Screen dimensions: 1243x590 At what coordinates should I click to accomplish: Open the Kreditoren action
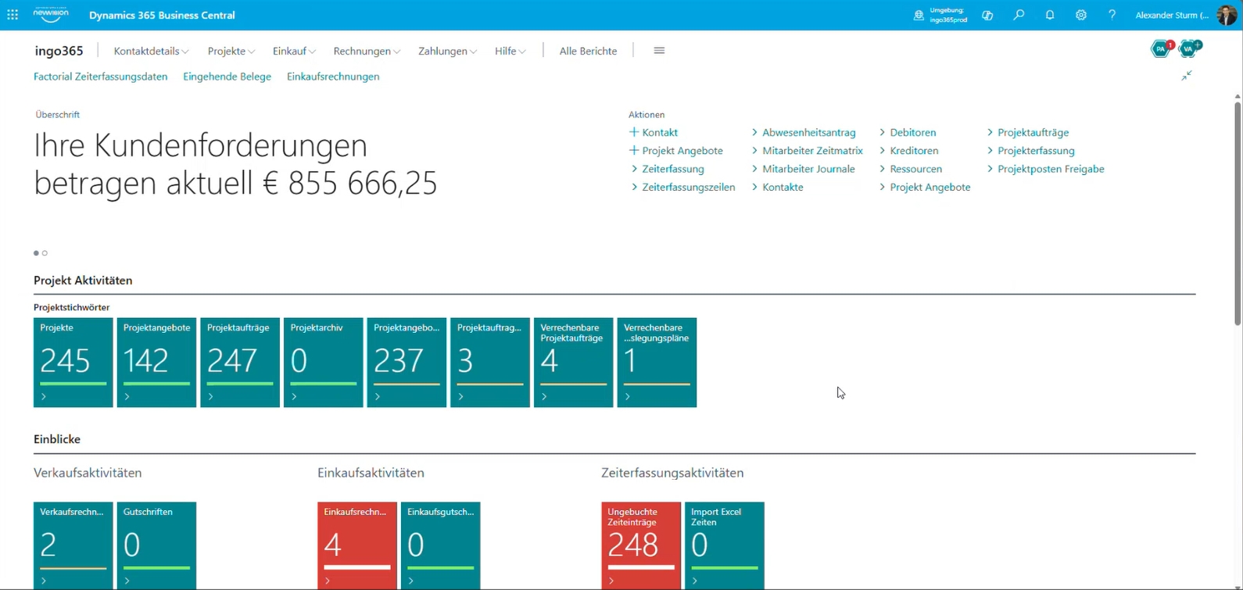[x=908, y=151]
